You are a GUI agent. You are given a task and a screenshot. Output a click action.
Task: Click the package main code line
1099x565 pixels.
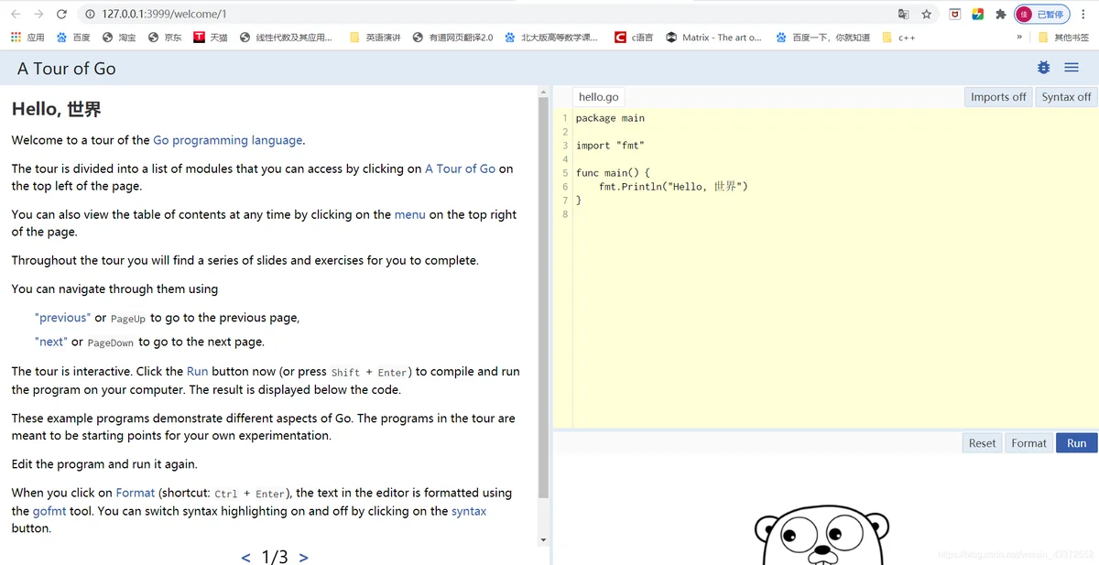pyautogui.click(x=610, y=118)
